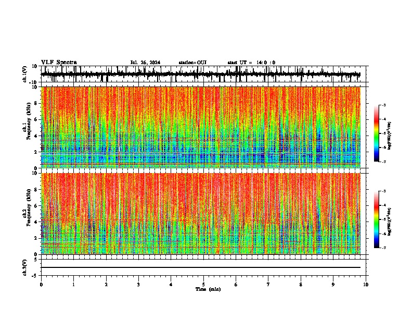Click the 7 minute tick label on Time axis
Image resolution: width=412 pixels, height=319 pixels.
(x=268, y=285)
